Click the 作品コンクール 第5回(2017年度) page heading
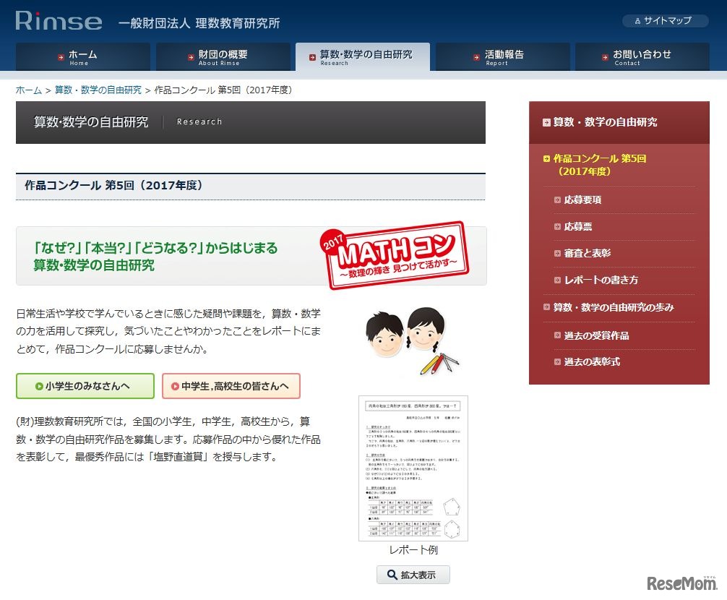This screenshot has width=727, height=600. pos(113,186)
